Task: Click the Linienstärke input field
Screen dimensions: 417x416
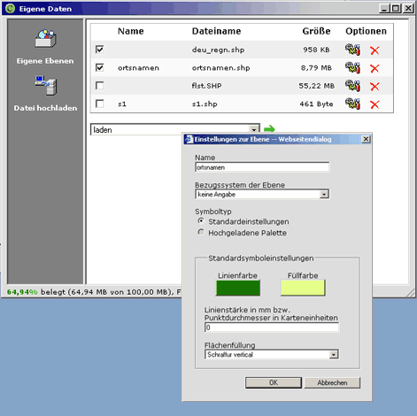Action: point(272,327)
